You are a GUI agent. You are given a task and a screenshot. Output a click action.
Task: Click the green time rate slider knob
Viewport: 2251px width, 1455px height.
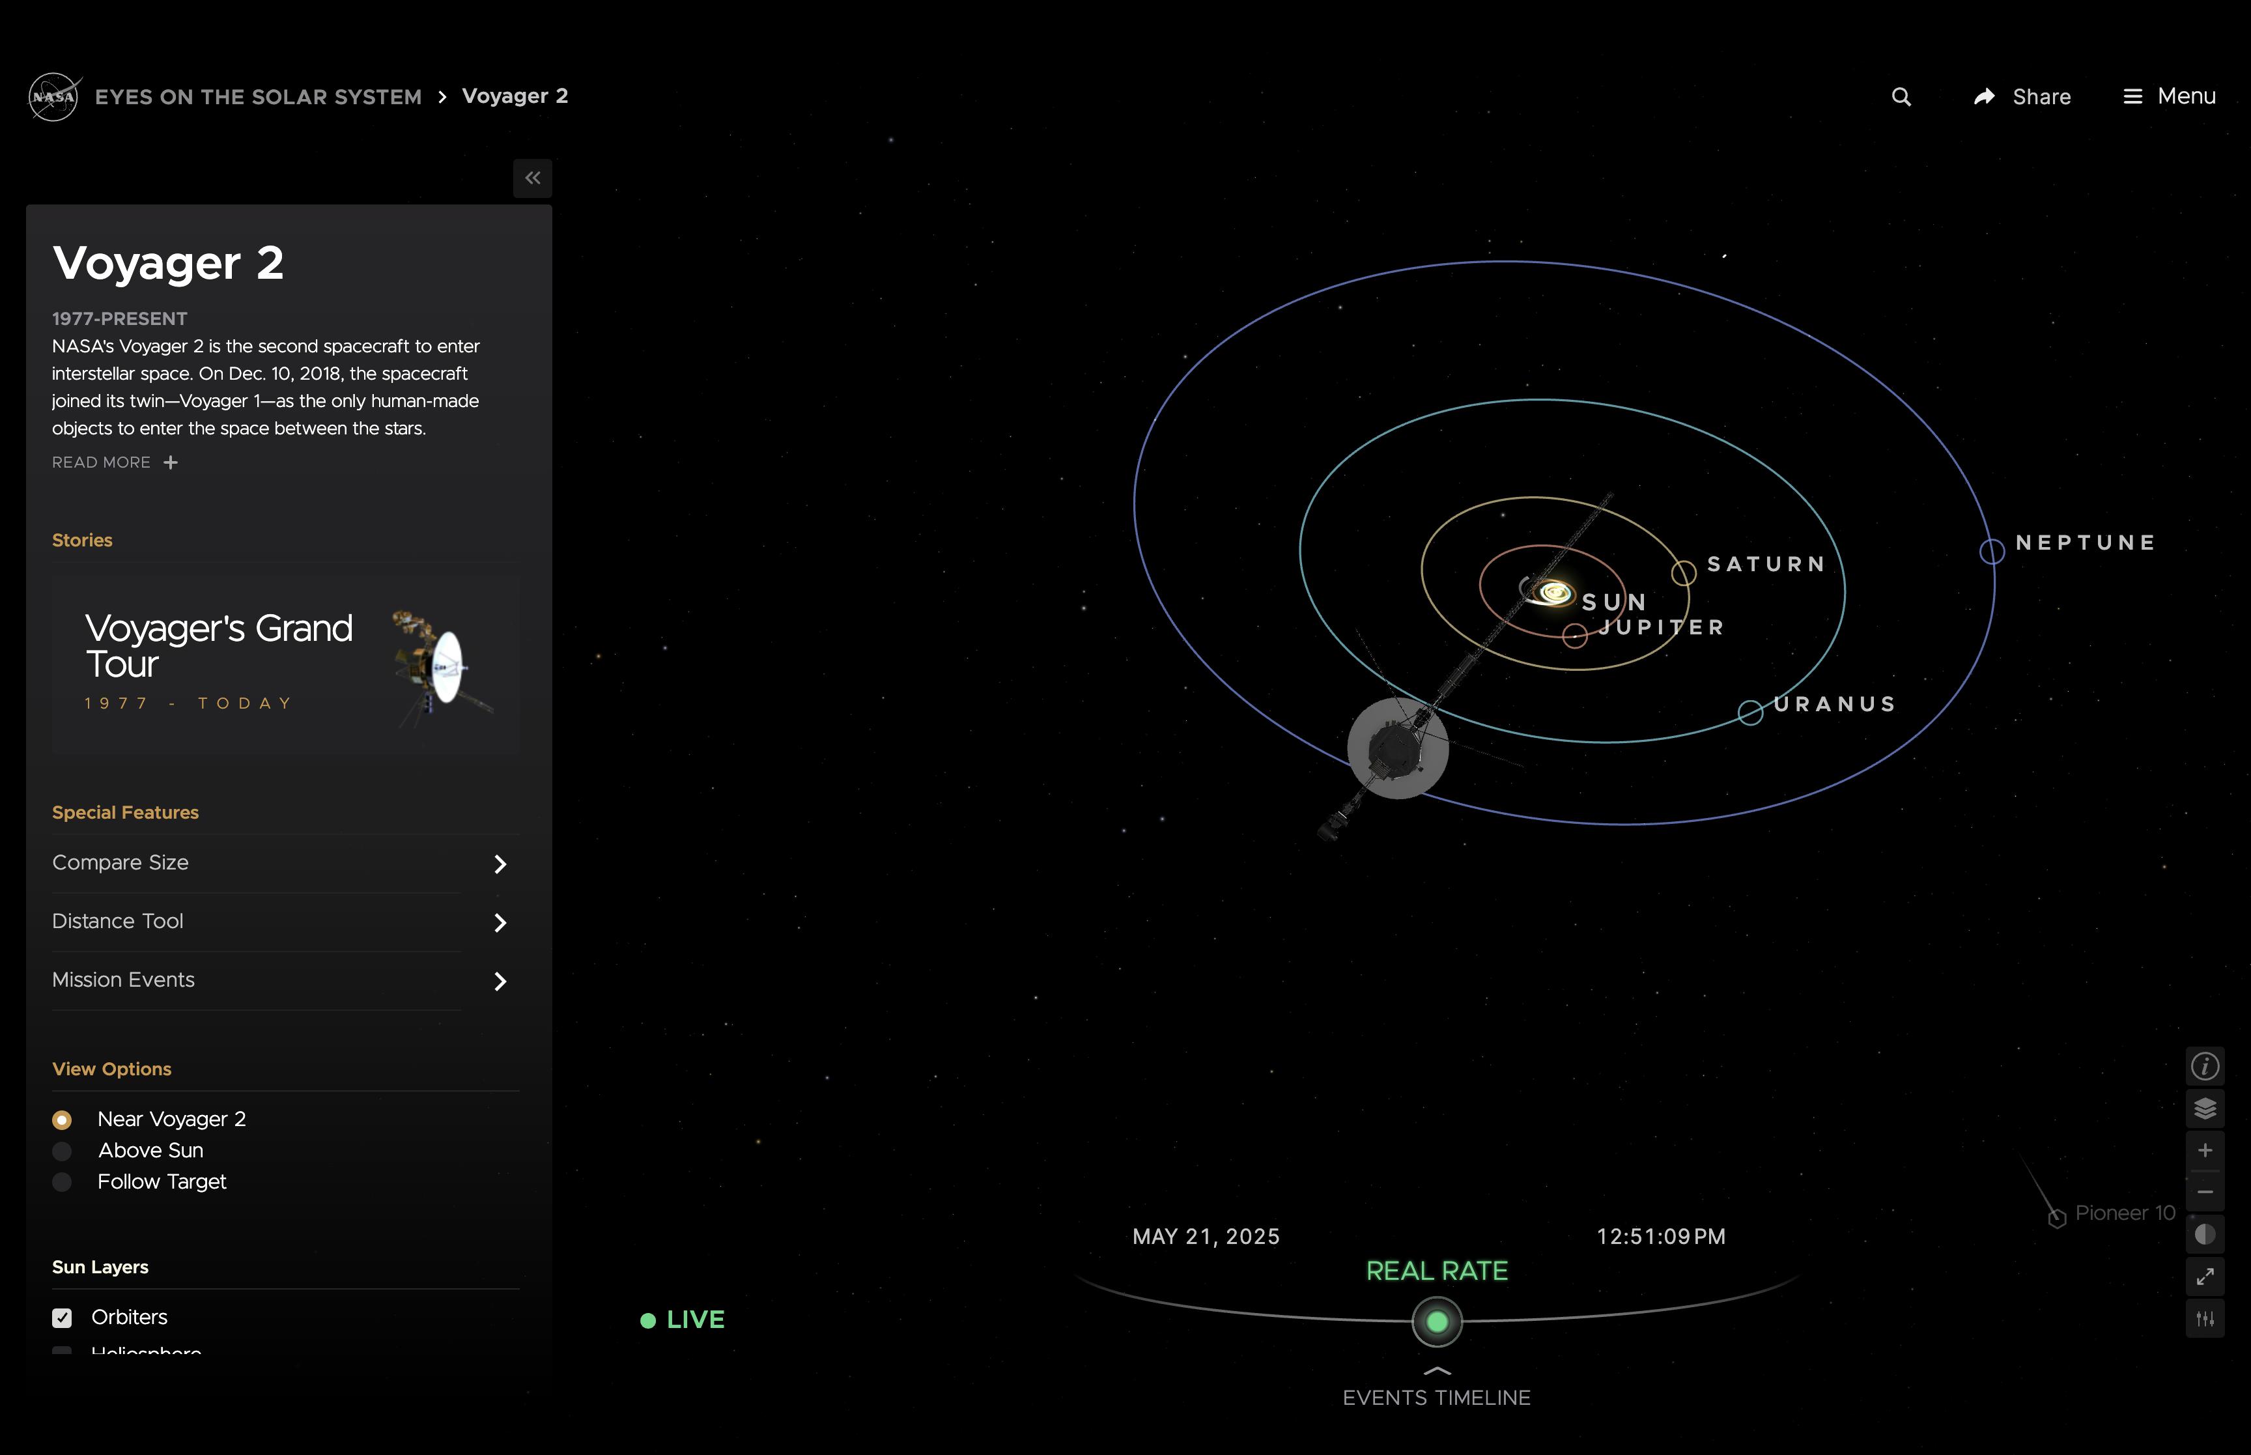[x=1436, y=1321]
